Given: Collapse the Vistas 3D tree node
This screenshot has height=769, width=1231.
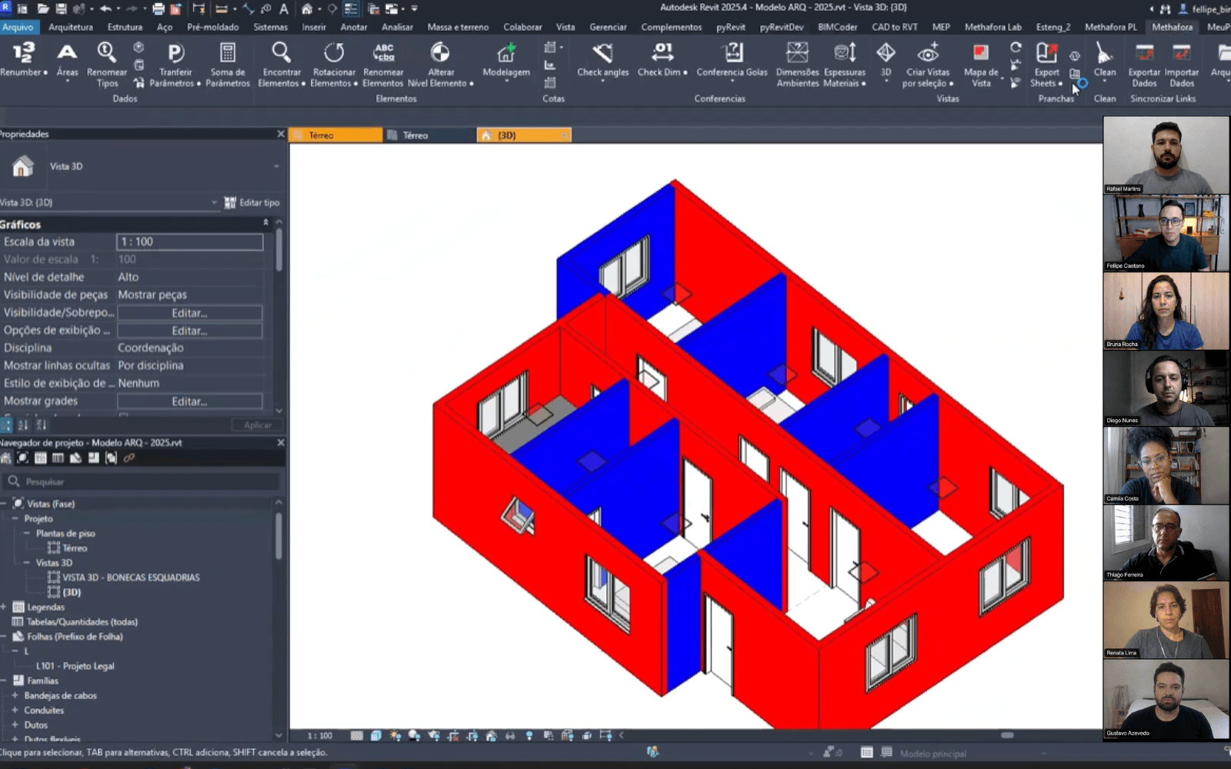Looking at the screenshot, I should [x=26, y=562].
